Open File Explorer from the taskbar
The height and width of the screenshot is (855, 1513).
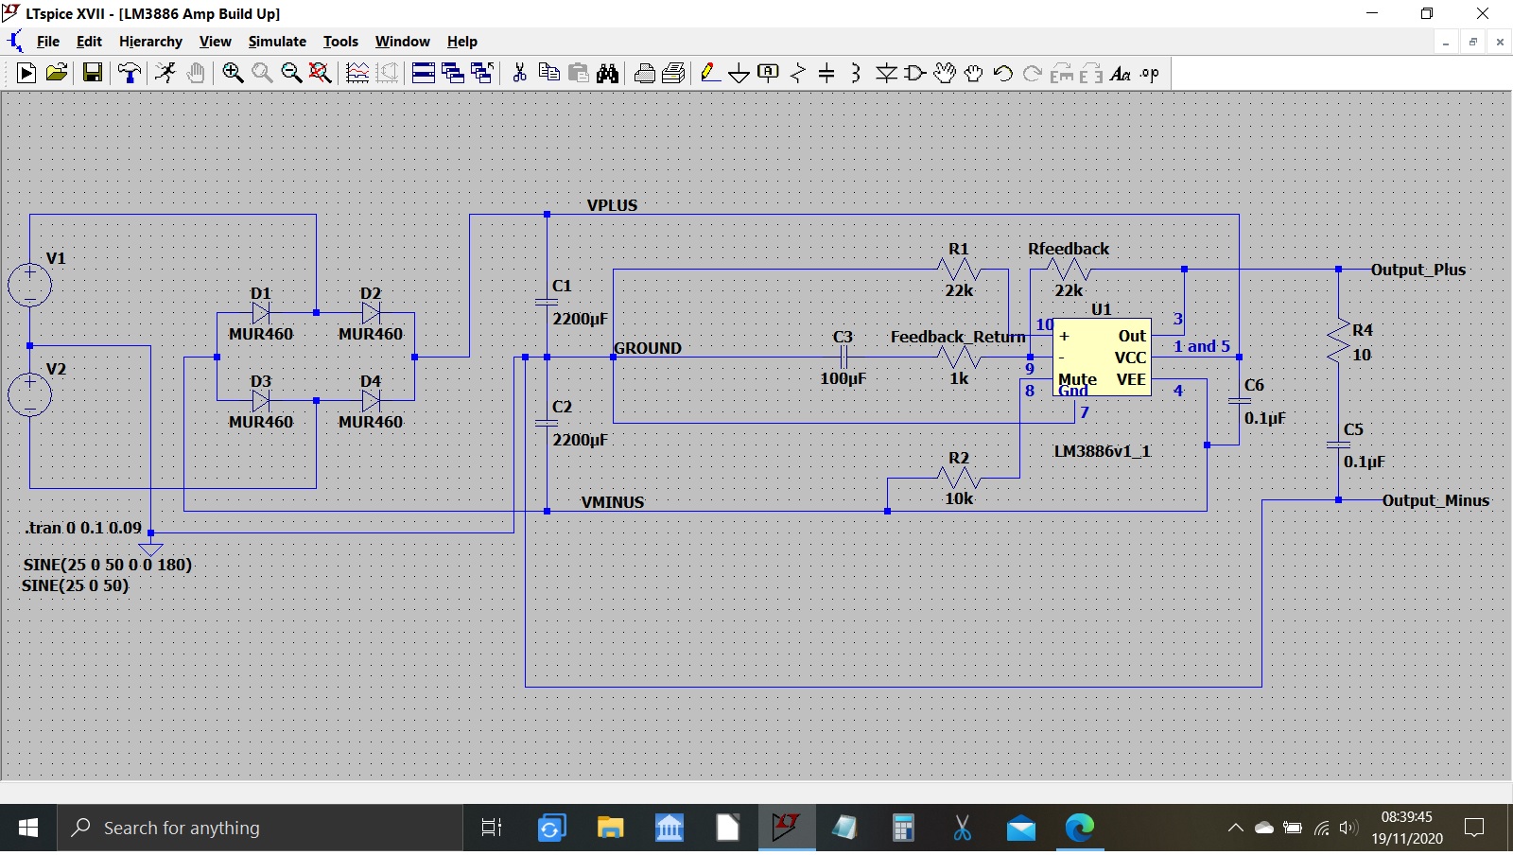[610, 829]
